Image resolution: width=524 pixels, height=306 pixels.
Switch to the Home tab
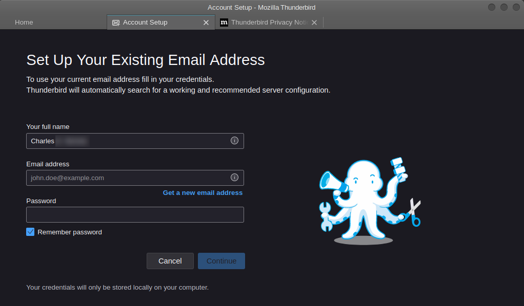coord(24,23)
